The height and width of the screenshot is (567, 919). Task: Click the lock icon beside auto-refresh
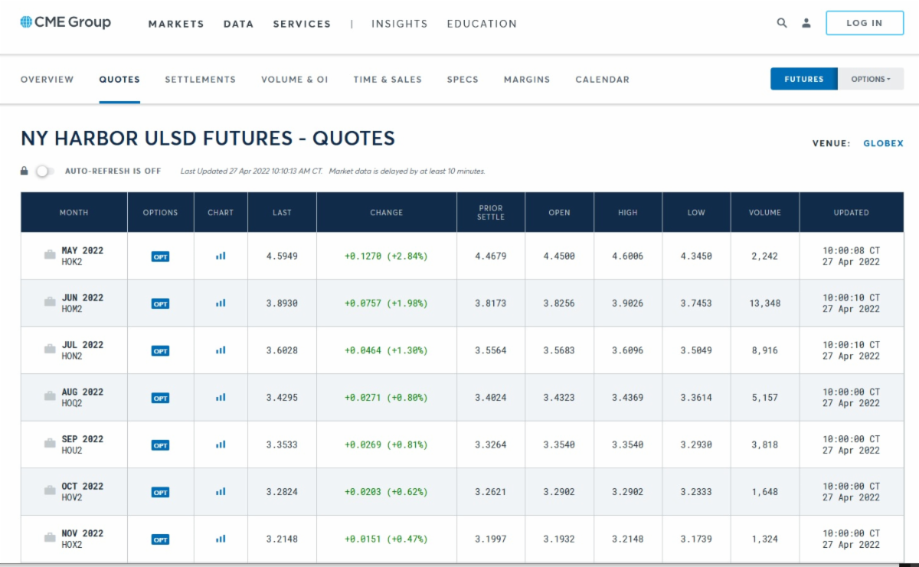[x=25, y=171]
